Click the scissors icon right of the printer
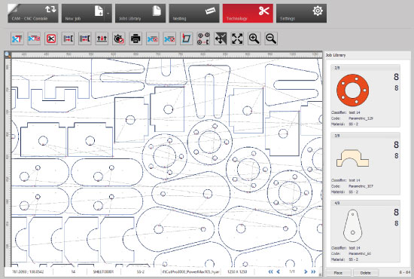This screenshot has width=414, height=279. coord(153,39)
